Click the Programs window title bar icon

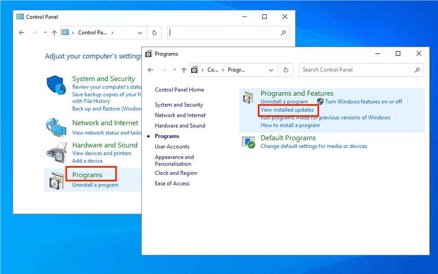[148, 54]
